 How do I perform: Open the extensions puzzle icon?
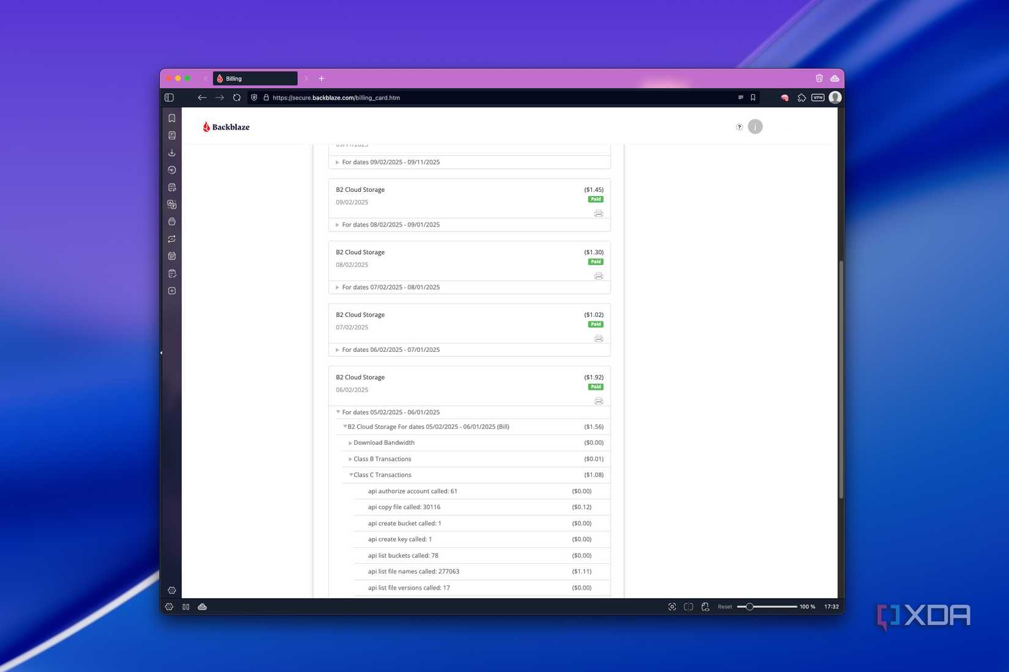point(802,98)
